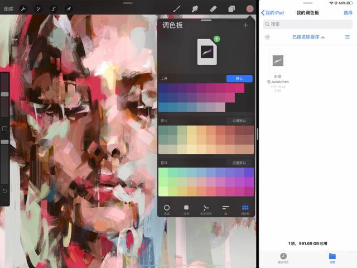The height and width of the screenshot is (268, 357).
Task: Activate the Transform arrow tool
Action: coord(69,9)
